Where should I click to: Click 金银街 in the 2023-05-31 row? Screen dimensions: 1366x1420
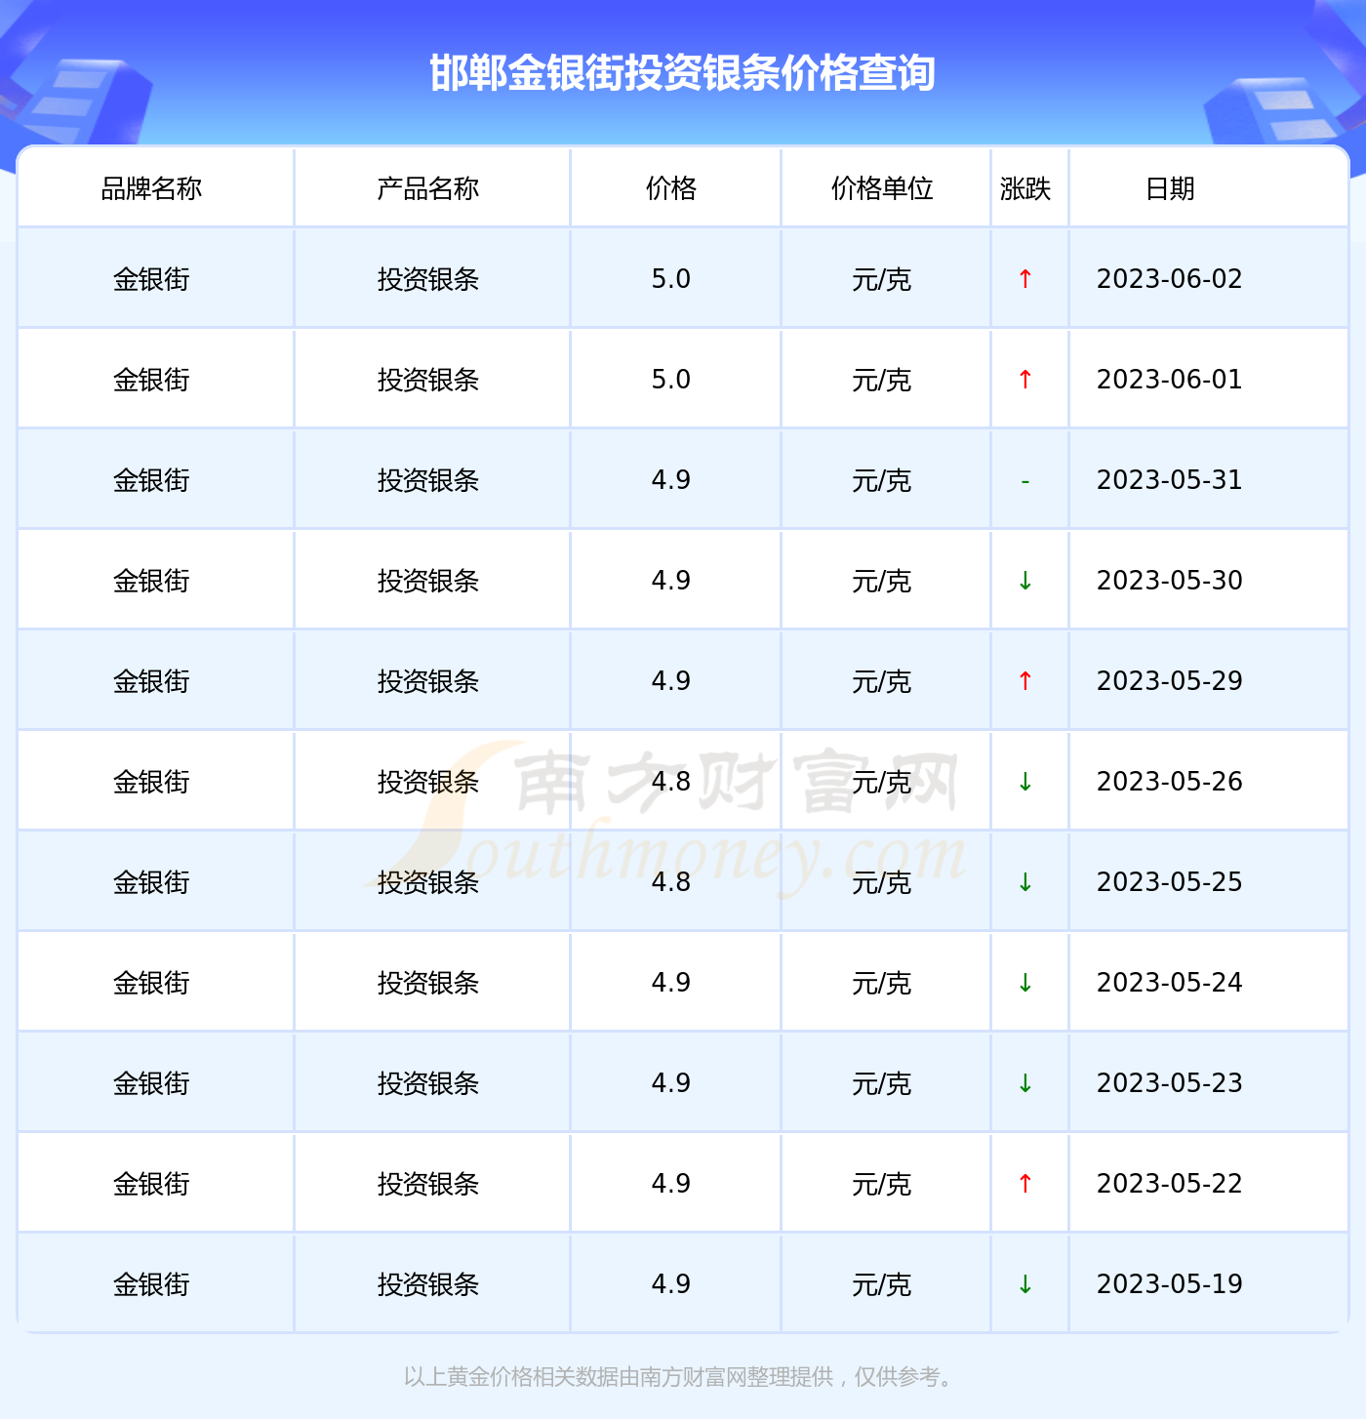[x=151, y=481]
